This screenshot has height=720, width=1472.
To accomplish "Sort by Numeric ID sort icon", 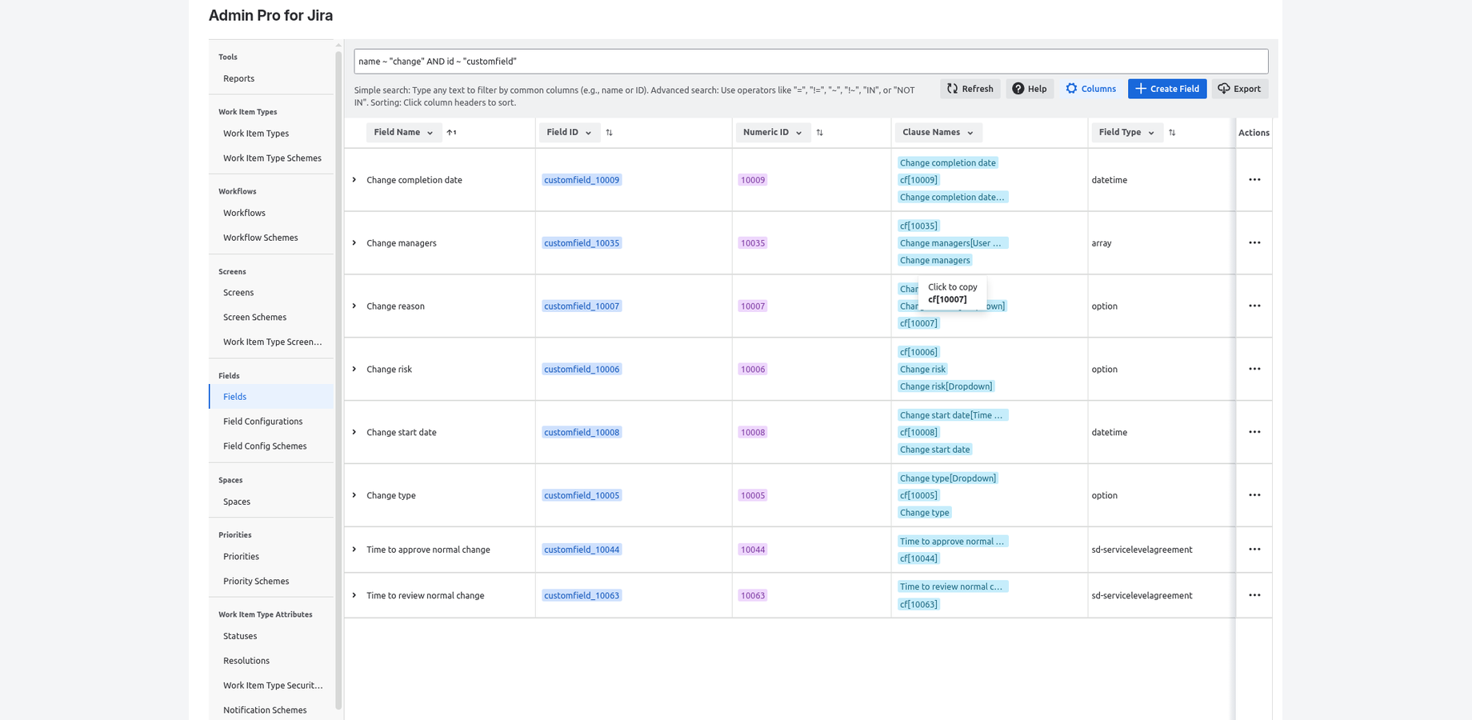I will point(820,133).
